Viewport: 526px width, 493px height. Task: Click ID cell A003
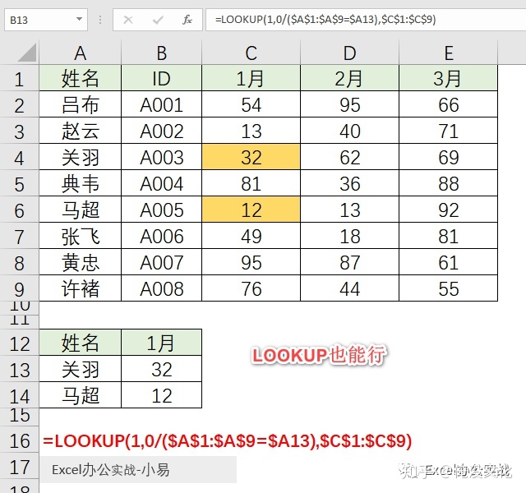161,157
